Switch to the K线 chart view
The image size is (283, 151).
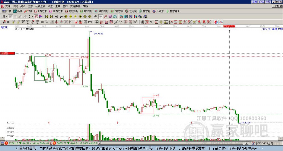coord(28,11)
